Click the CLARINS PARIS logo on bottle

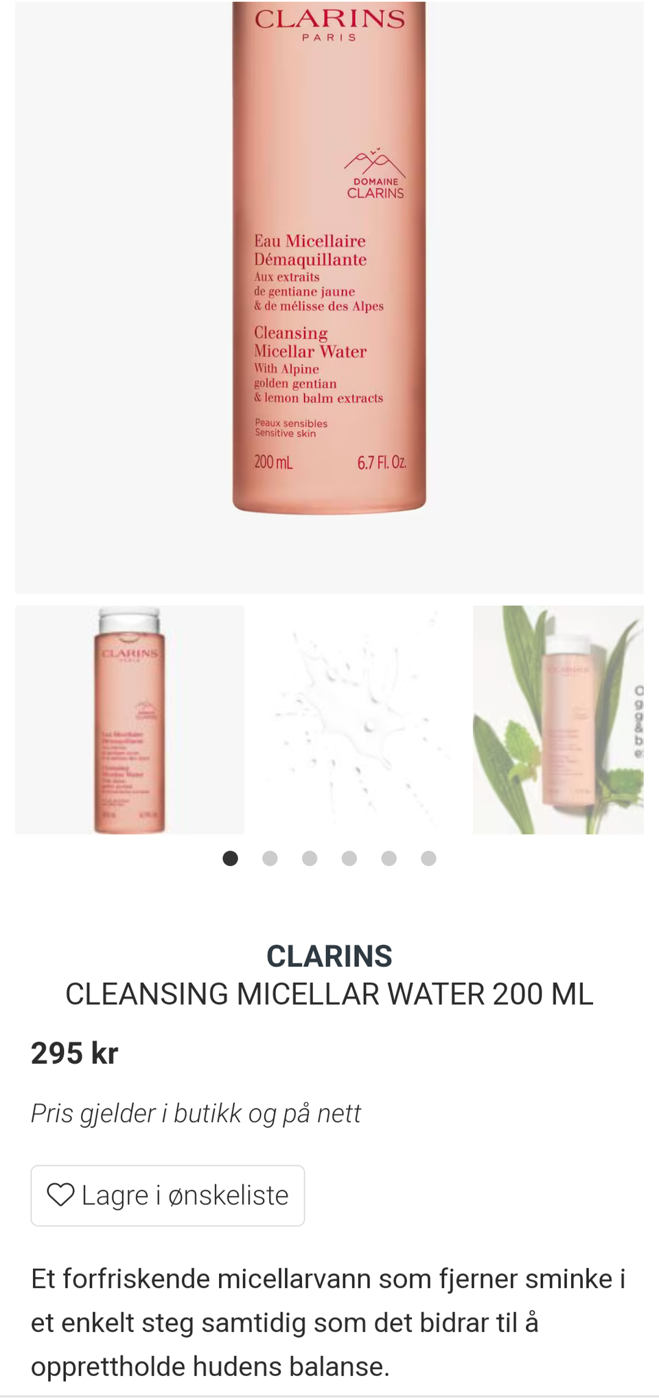coord(330,25)
